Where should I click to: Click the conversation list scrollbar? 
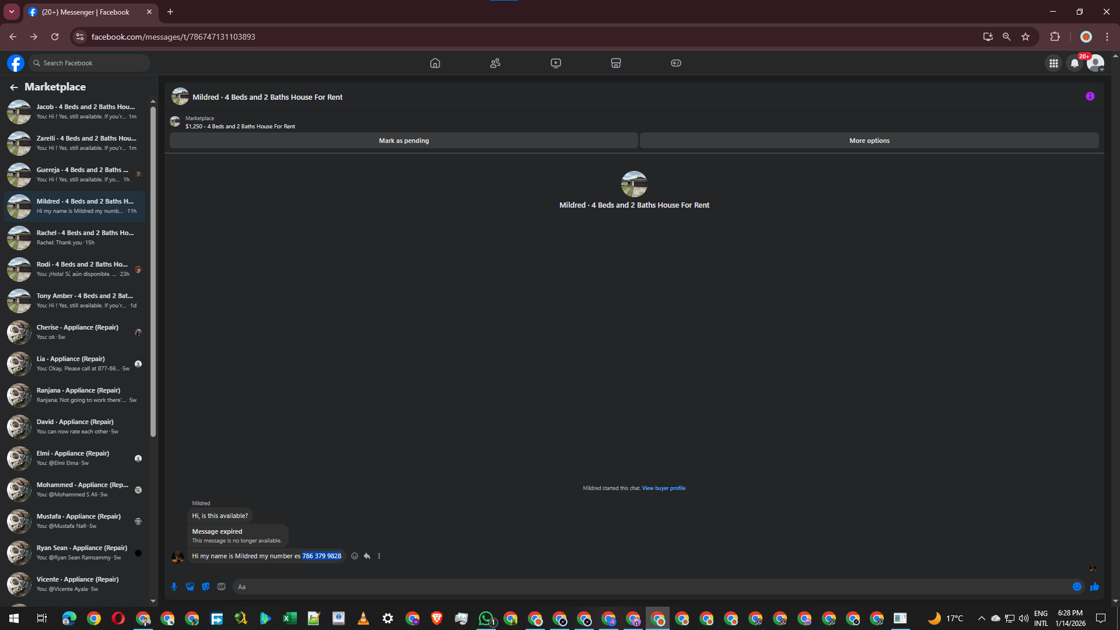(x=153, y=271)
